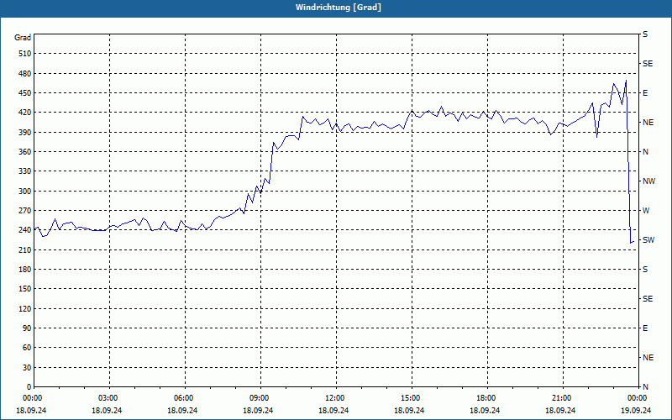The image size is (672, 420).
Task: Click the 210 degree axis label
Action: pos(25,249)
